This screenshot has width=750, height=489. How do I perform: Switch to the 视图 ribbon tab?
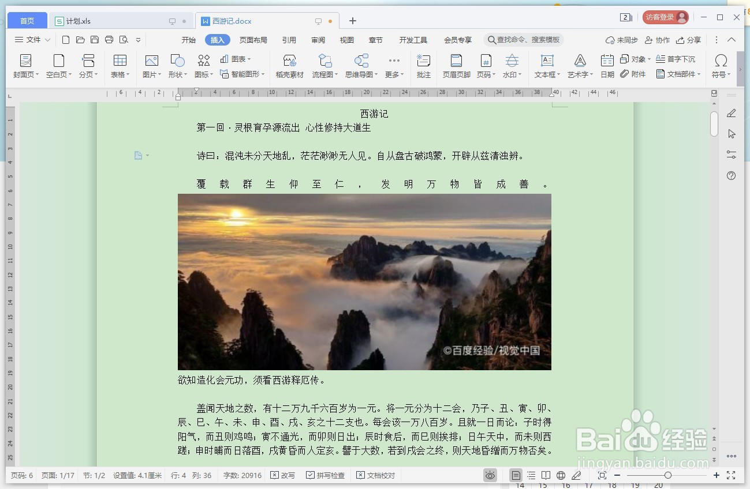[x=346, y=40]
